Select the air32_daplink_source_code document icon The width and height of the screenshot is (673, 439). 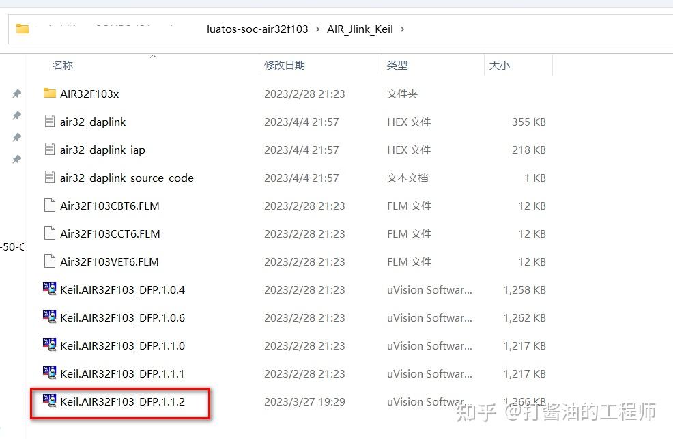pos(50,177)
